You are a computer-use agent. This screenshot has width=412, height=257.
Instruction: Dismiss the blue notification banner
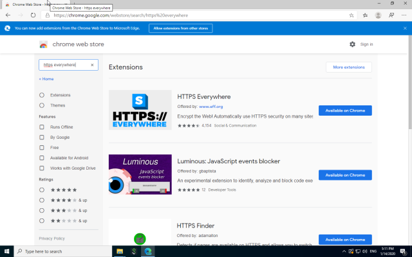[405, 28]
